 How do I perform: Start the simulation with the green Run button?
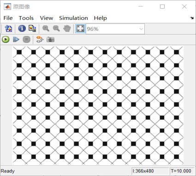[6, 40]
